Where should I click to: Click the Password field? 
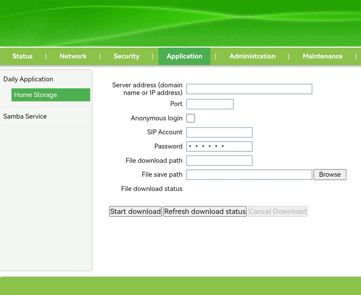219,147
